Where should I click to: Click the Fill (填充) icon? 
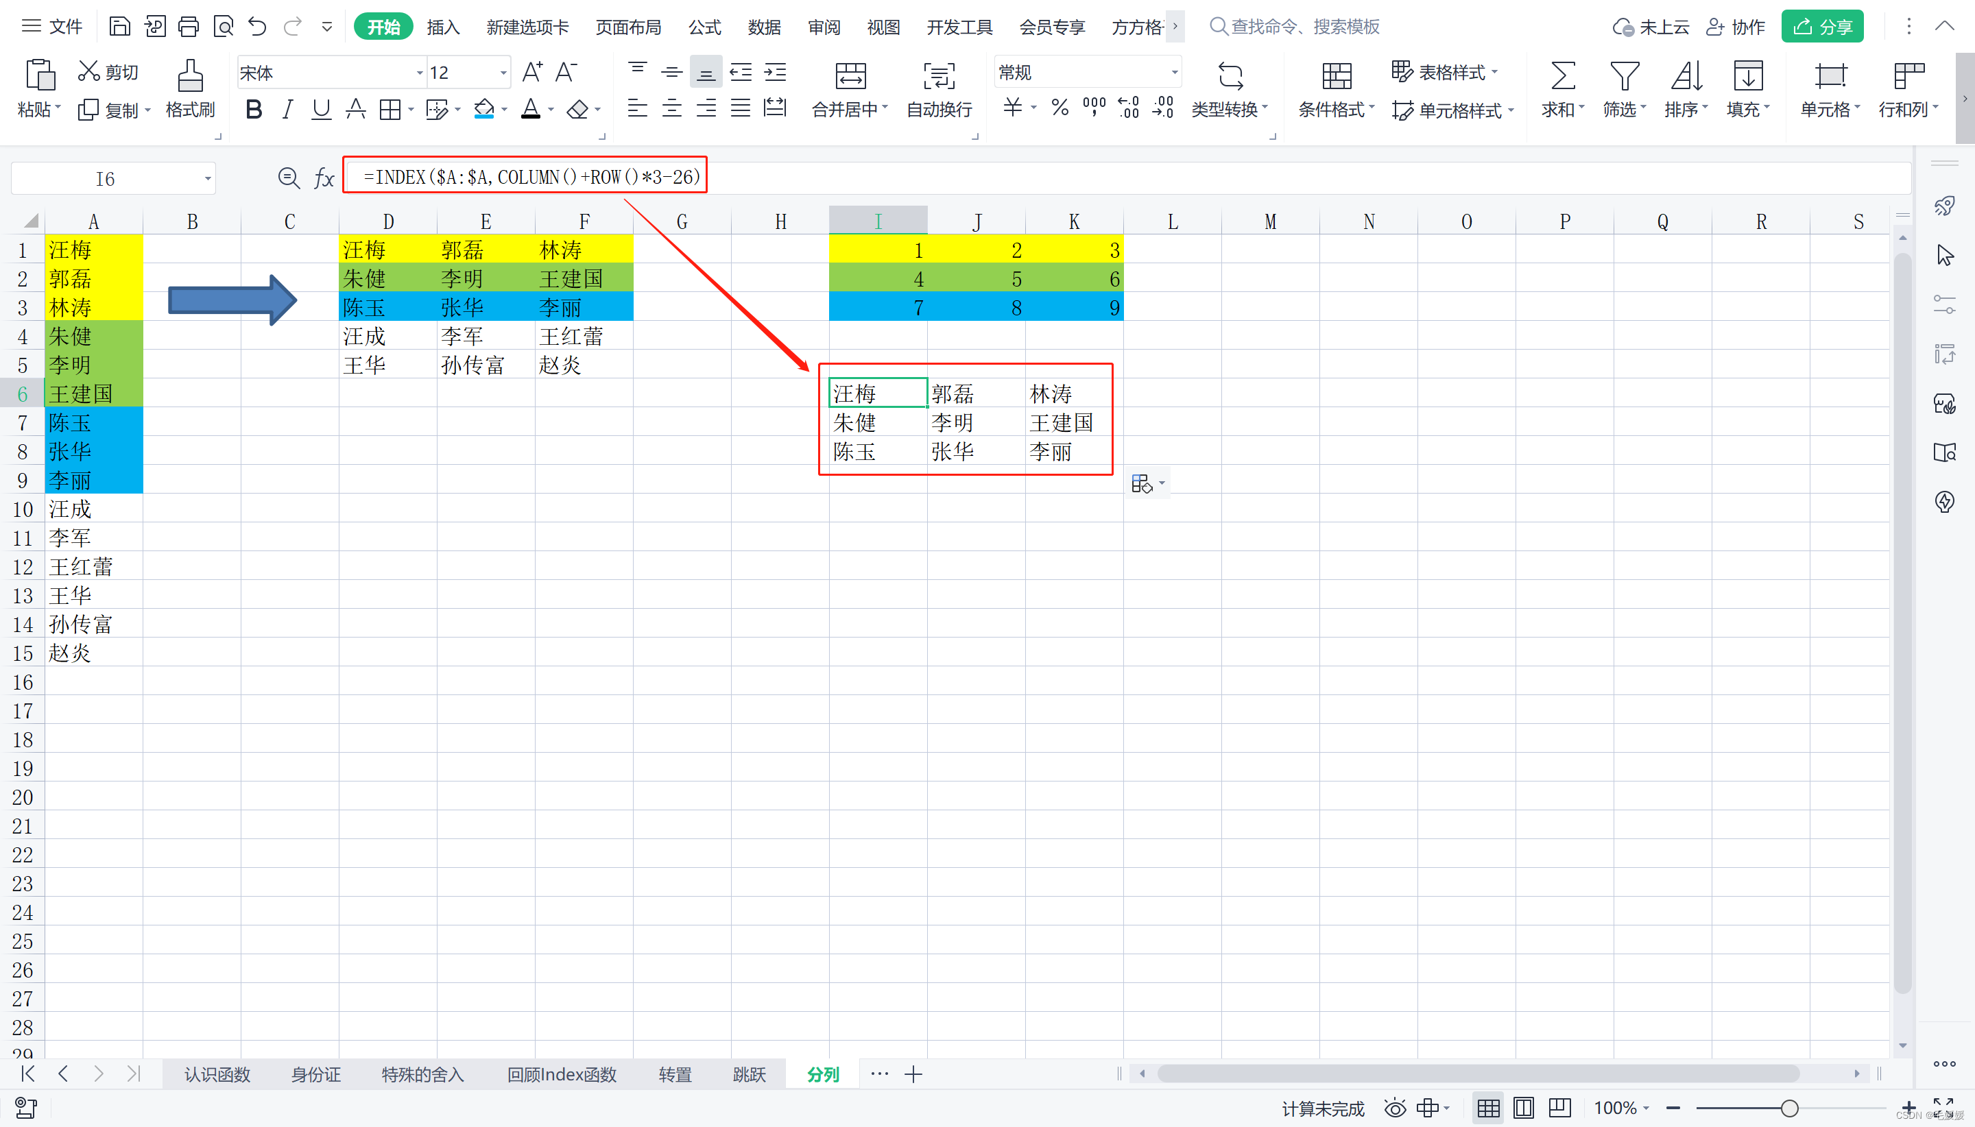click(1748, 76)
